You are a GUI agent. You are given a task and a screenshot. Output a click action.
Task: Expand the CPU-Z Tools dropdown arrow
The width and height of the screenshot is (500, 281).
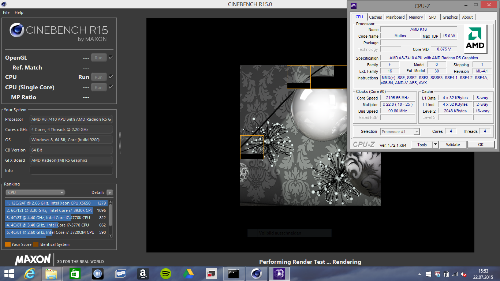435,145
